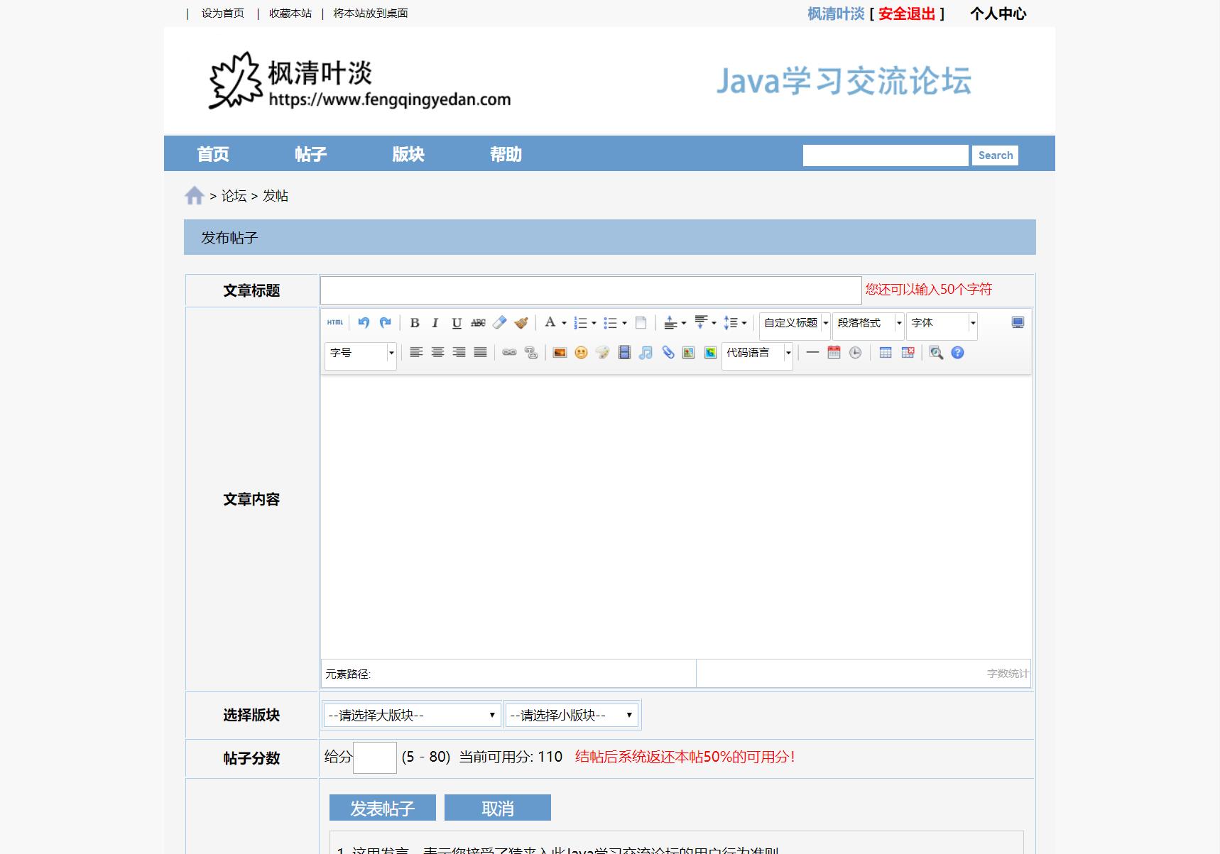Toggle bold formatting in the editor

pyautogui.click(x=415, y=323)
